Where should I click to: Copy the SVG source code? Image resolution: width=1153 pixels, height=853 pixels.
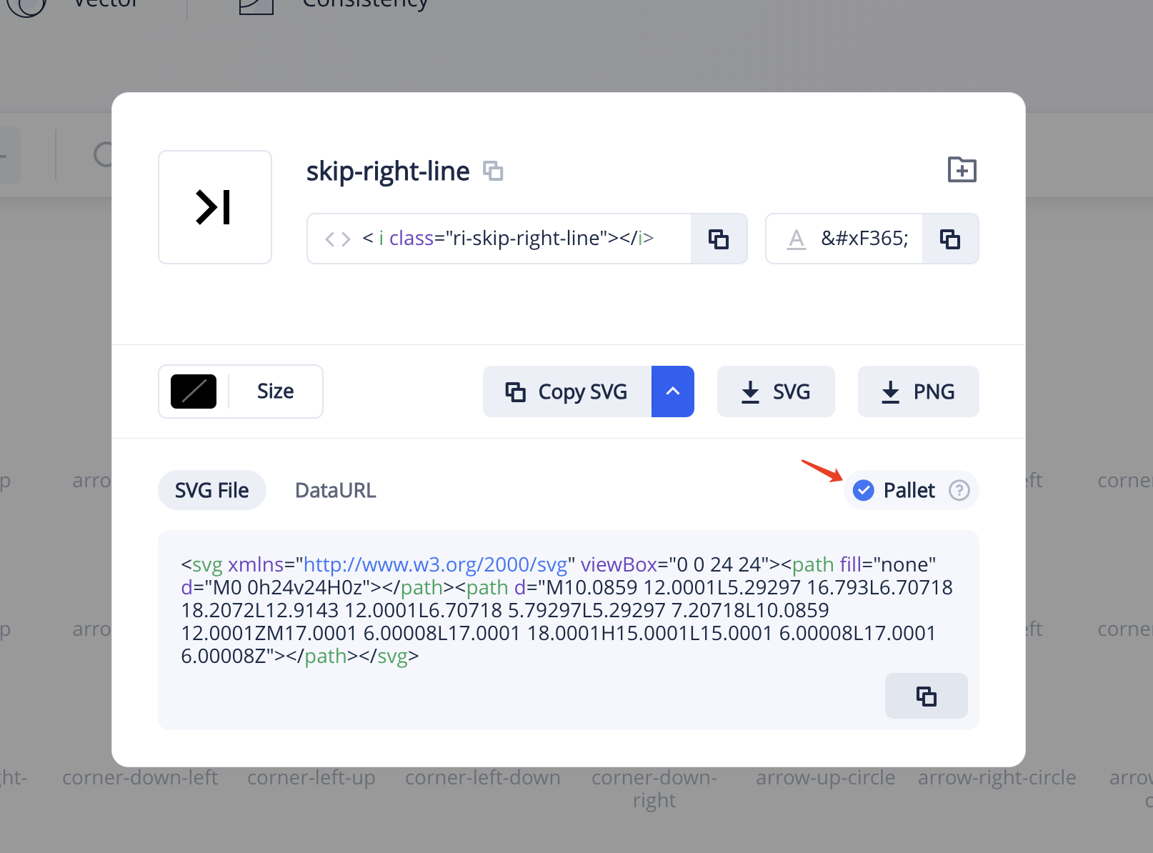(x=926, y=695)
